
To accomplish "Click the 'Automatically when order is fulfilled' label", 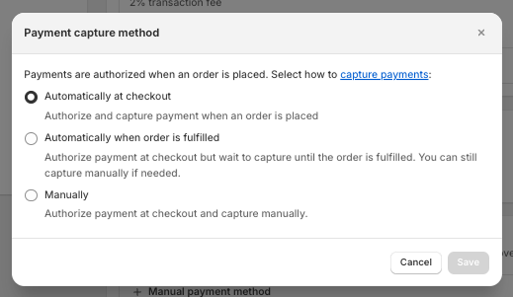I will click(x=132, y=138).
